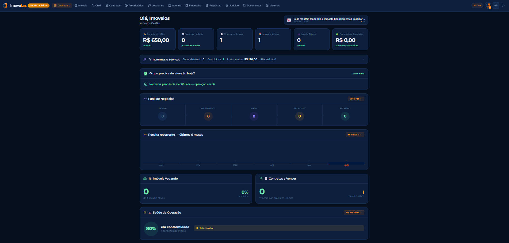Open Contratos in the navigation bar

pyautogui.click(x=113, y=5)
